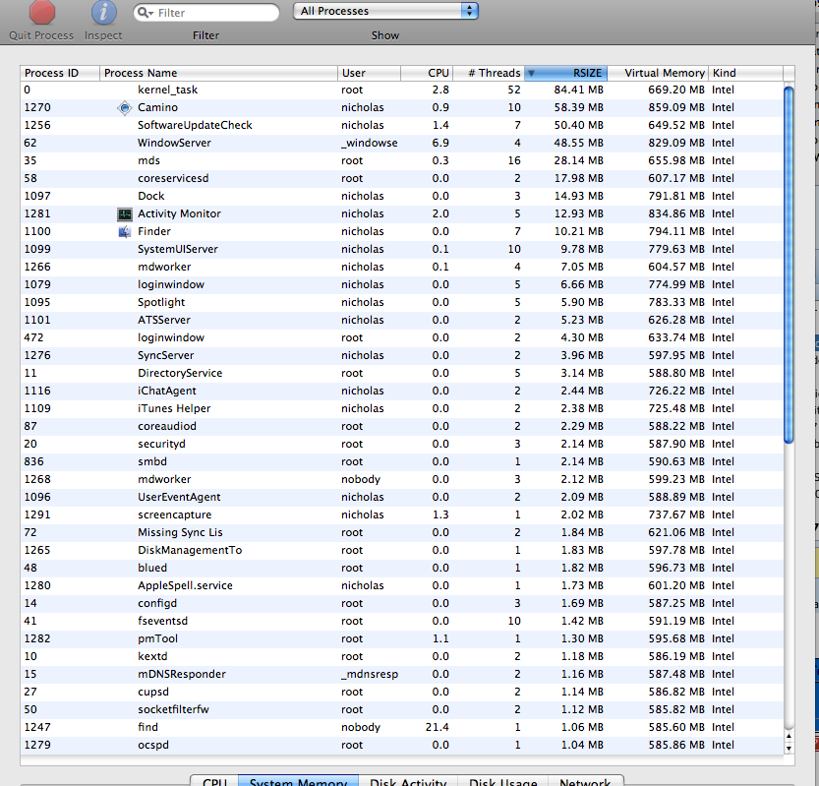Switch to the Disk Activity tab

point(408,781)
